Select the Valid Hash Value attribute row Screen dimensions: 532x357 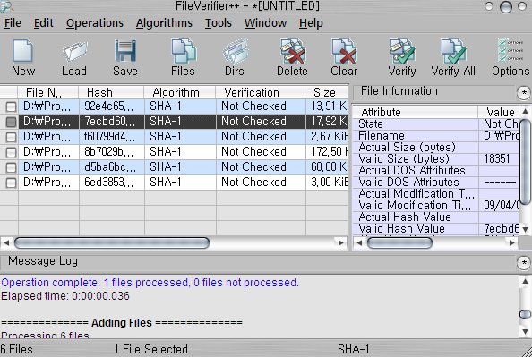[436, 228]
